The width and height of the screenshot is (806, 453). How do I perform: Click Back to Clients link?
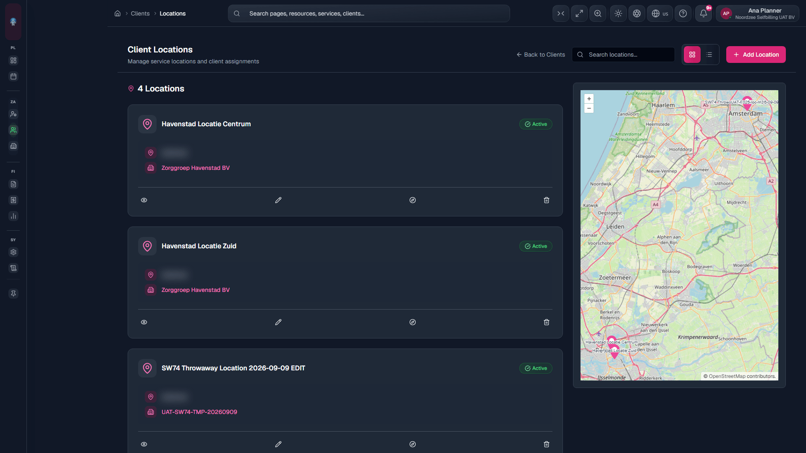coord(541,55)
